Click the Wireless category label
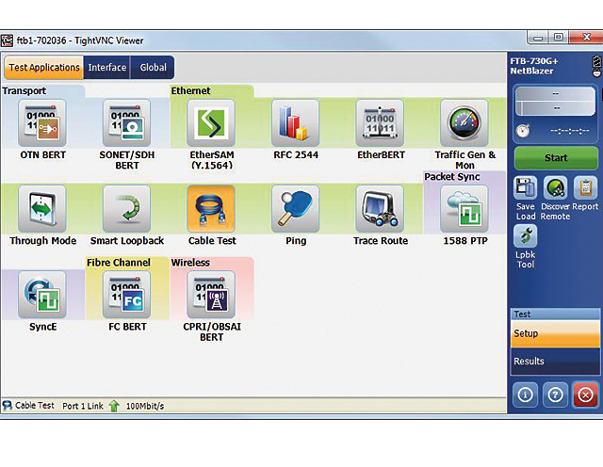Screen dimensions: 603x467 (x=190, y=263)
